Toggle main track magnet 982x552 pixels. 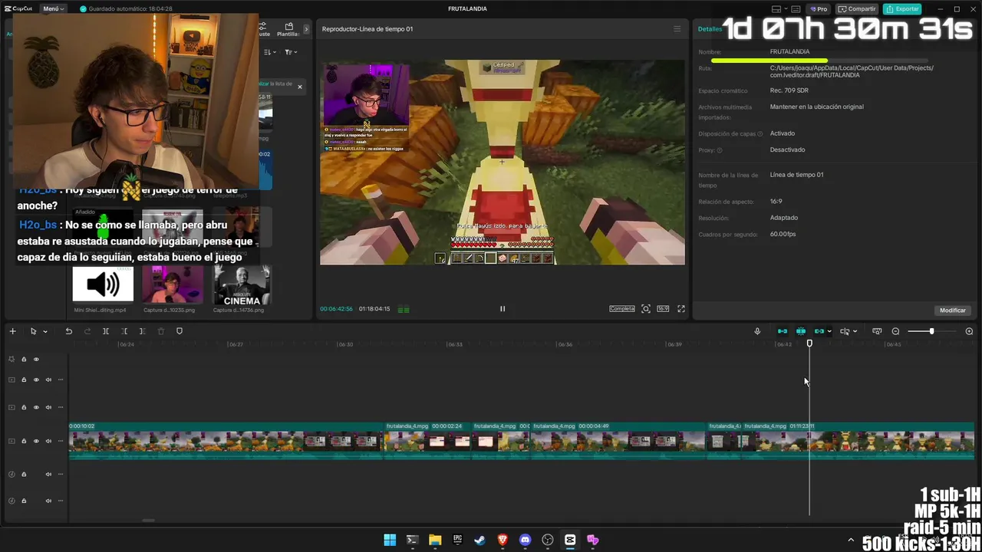(783, 331)
